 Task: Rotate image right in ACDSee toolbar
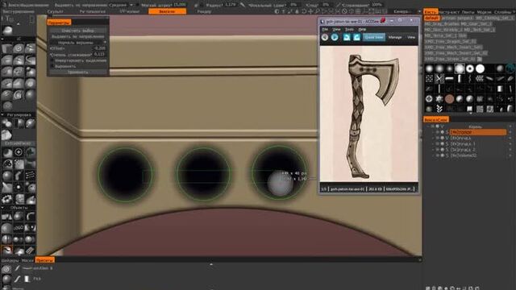(x=356, y=37)
